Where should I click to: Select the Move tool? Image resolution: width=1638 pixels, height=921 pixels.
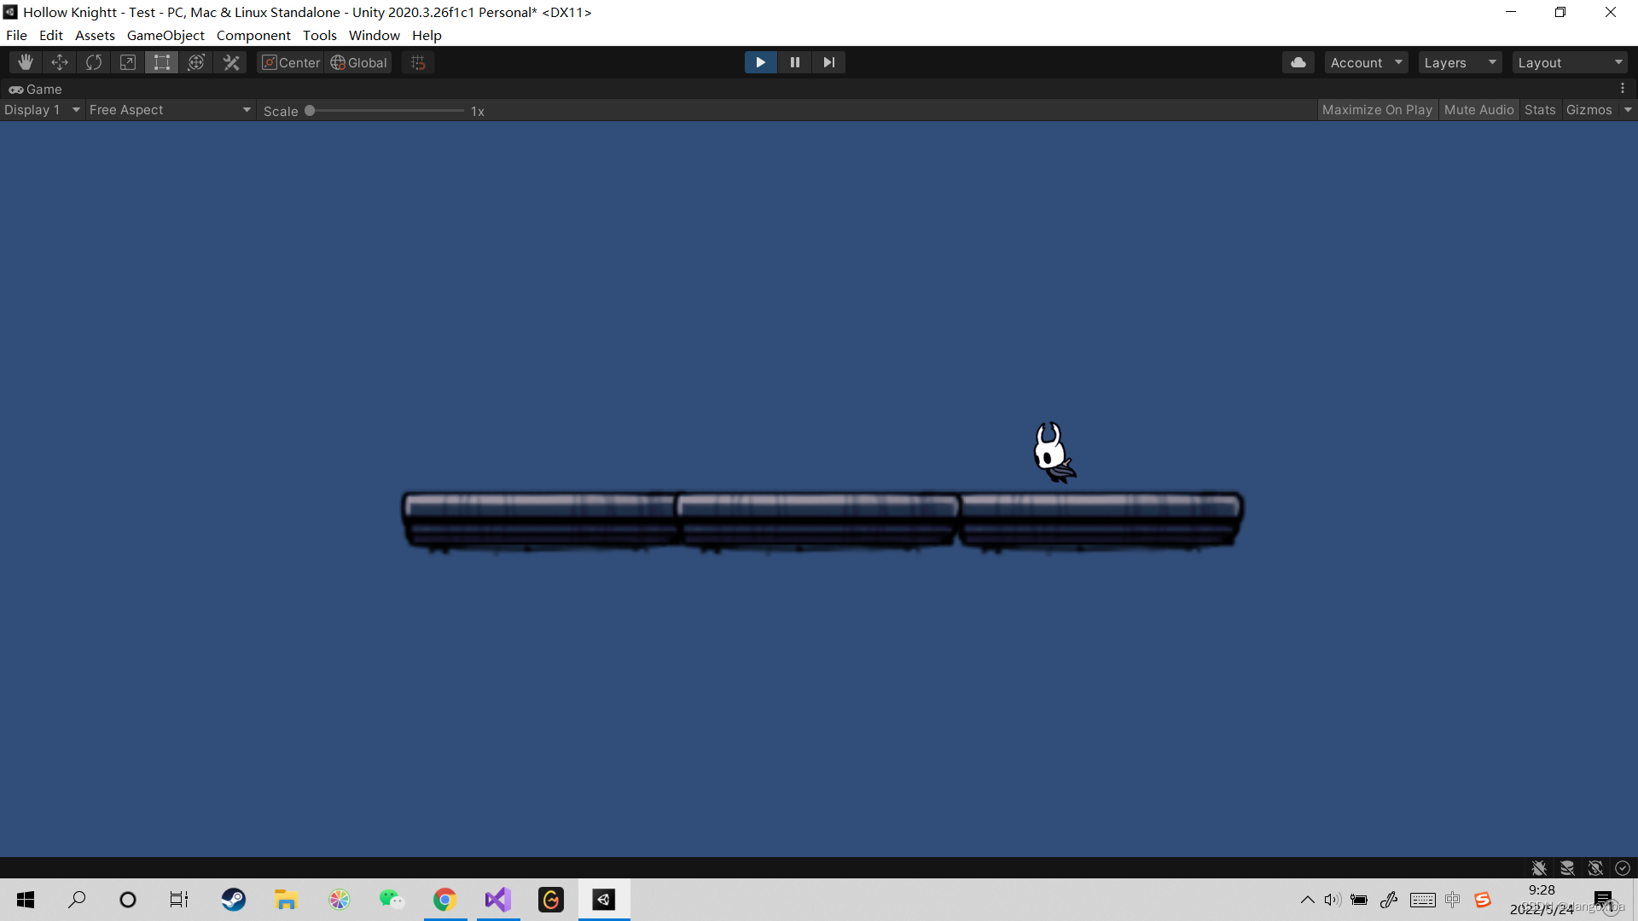(60, 62)
